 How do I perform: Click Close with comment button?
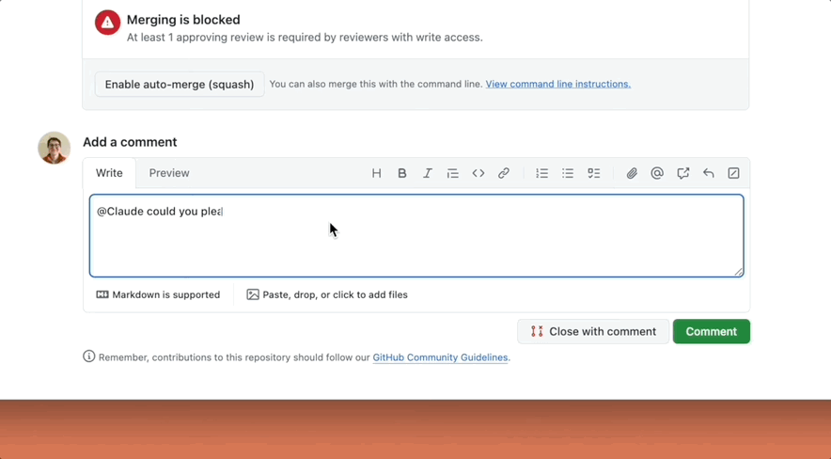(593, 331)
